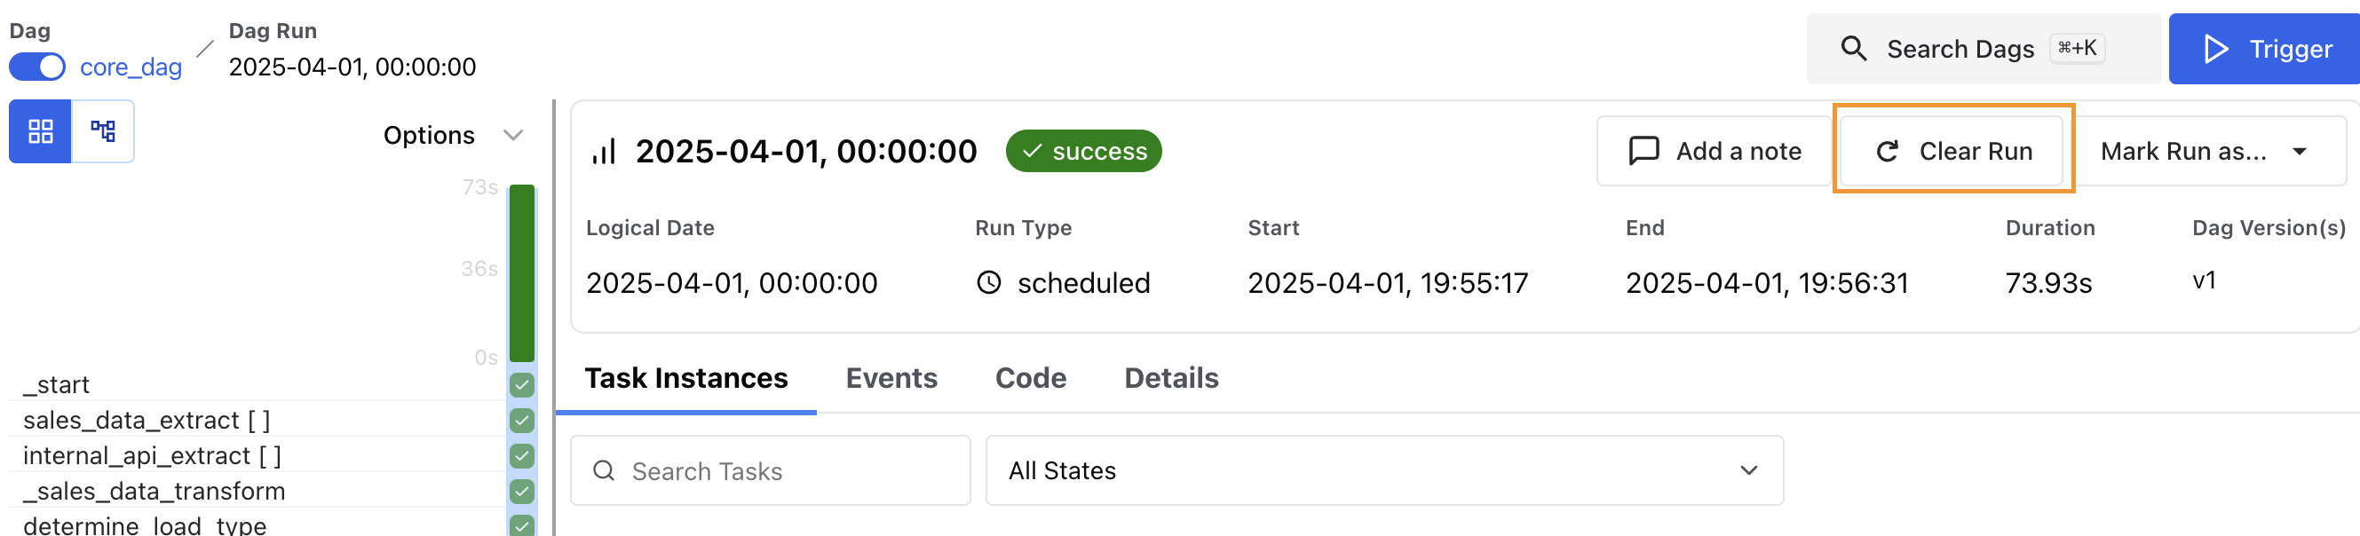This screenshot has width=2360, height=536.
Task: Click the clock icon next to scheduled
Action: (988, 282)
